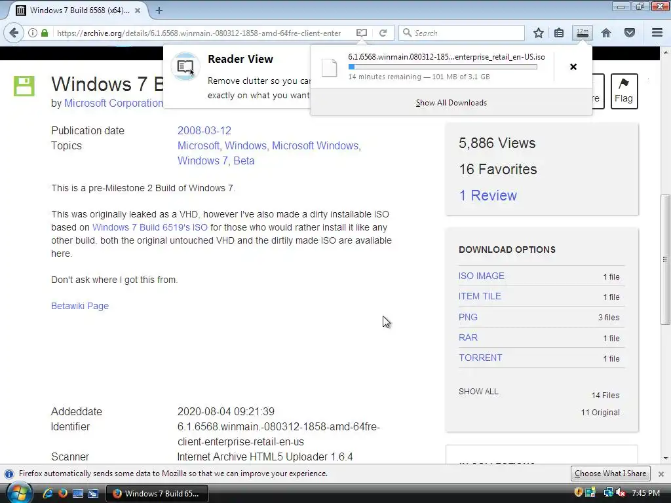Click the network tray icon
Image resolution: width=671 pixels, height=503 pixels.
608,493
